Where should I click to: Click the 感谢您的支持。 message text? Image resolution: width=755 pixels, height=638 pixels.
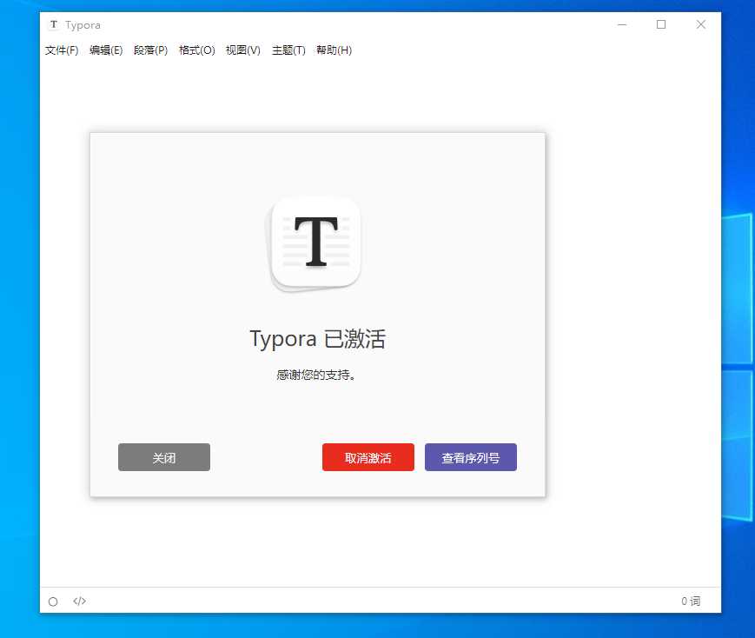click(x=316, y=375)
